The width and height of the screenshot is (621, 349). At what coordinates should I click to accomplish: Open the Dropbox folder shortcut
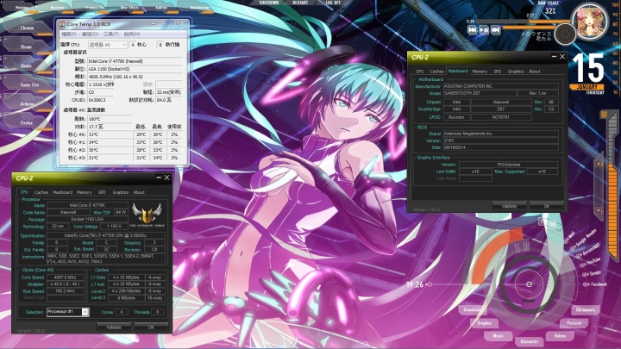[484, 323]
